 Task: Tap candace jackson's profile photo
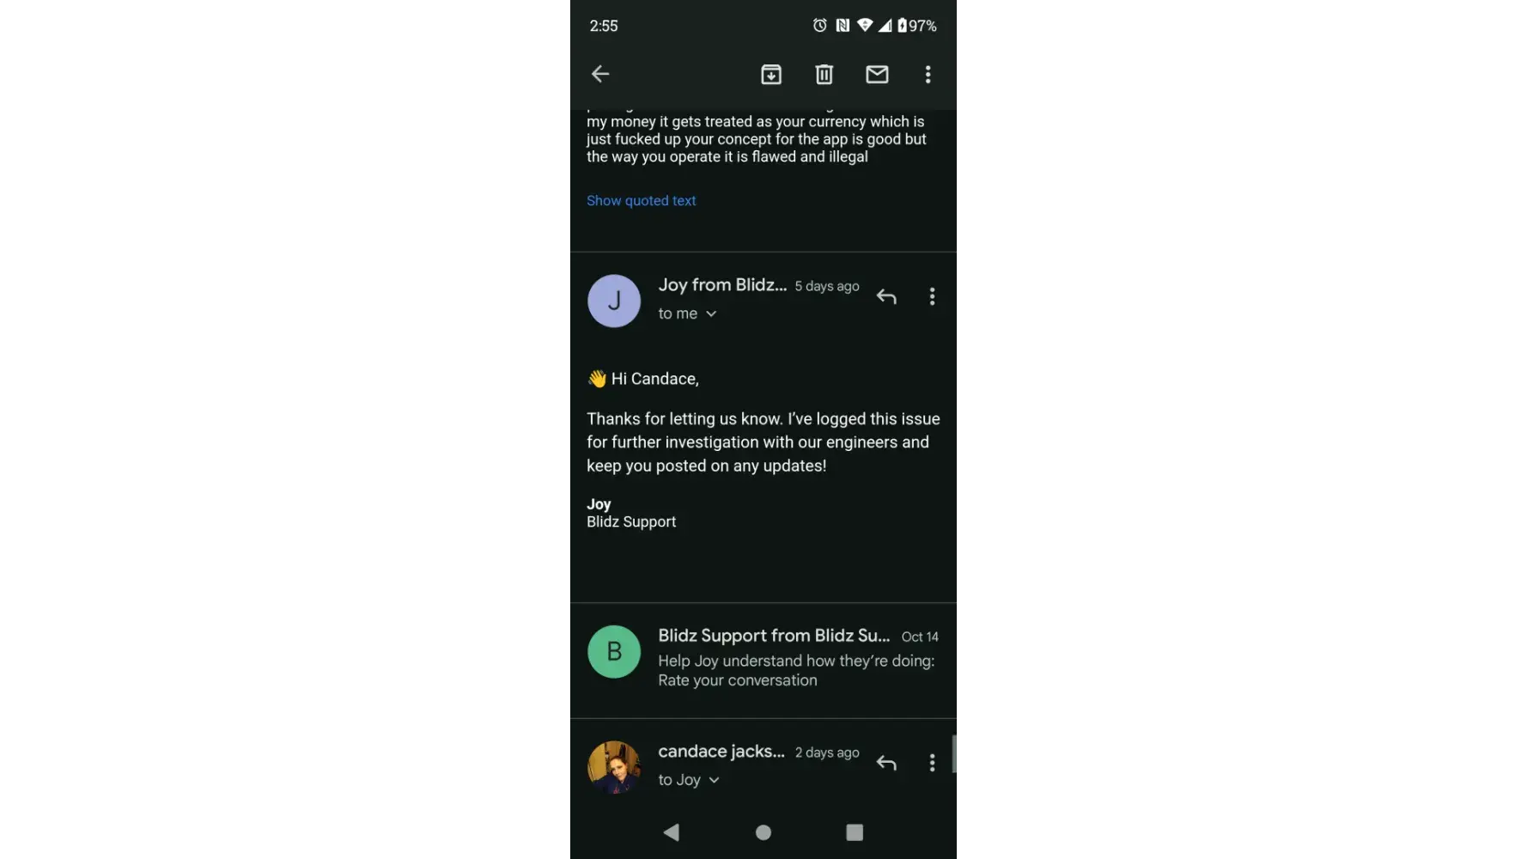click(614, 766)
